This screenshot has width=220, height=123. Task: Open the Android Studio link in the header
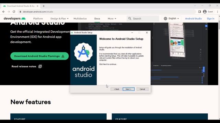[x=193, y=18]
